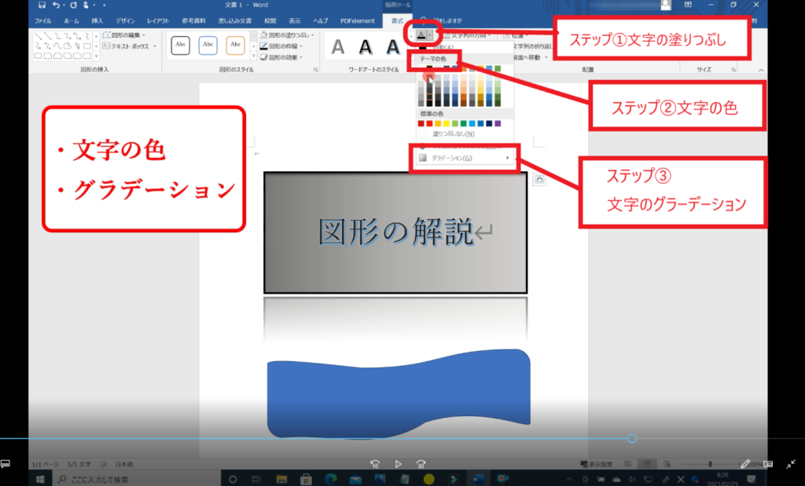Pick the red swatch in standard colors

(429, 123)
